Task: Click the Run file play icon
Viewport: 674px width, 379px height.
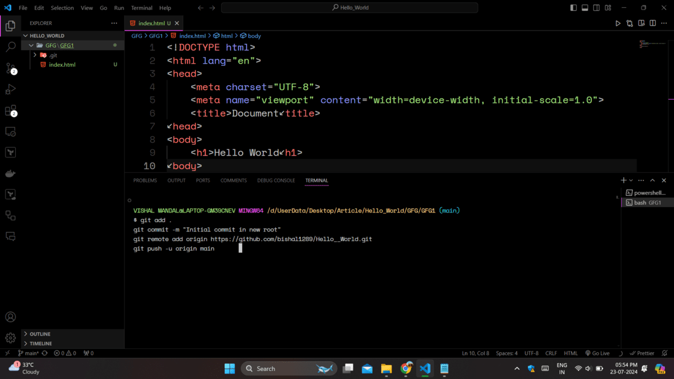Action: tap(618, 23)
